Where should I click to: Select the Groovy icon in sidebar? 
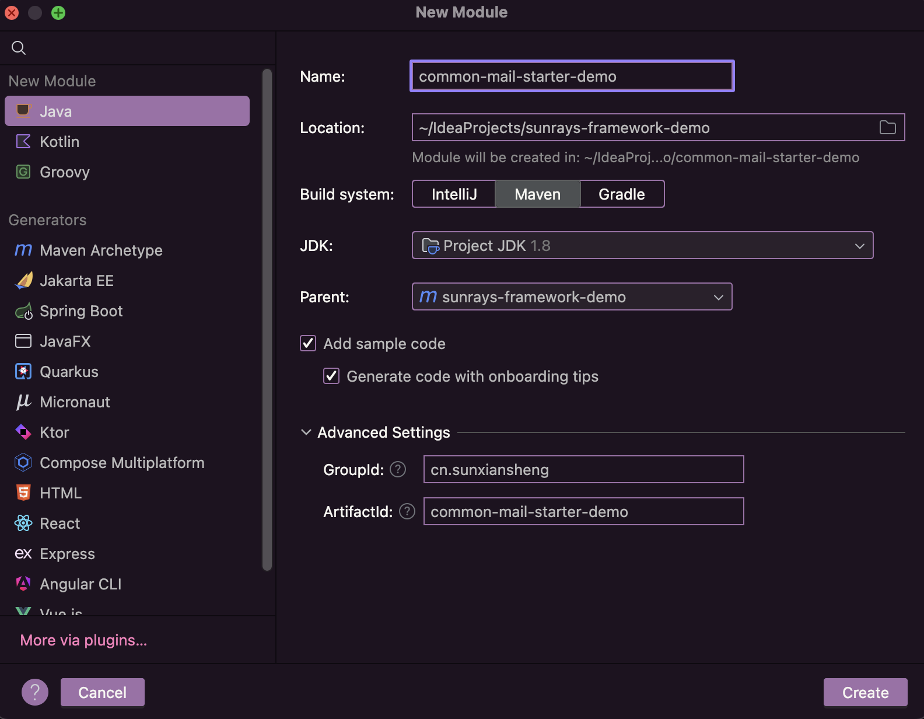23,172
